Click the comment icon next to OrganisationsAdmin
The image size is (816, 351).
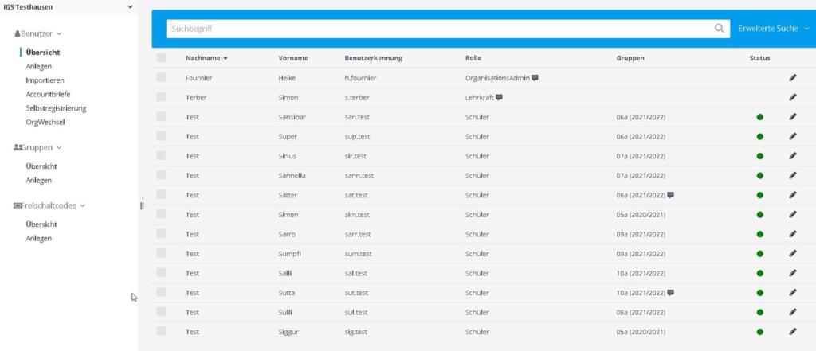(x=535, y=77)
